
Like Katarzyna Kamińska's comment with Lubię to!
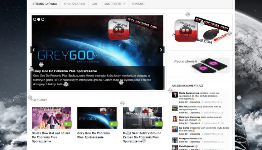tap(183, 123)
